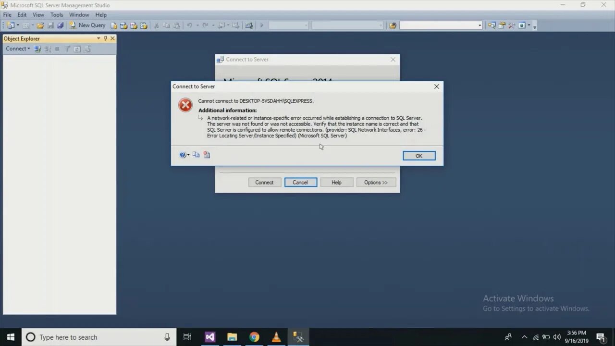Click the Connect button in Connect to Server
This screenshot has width=615, height=346.
tap(264, 183)
